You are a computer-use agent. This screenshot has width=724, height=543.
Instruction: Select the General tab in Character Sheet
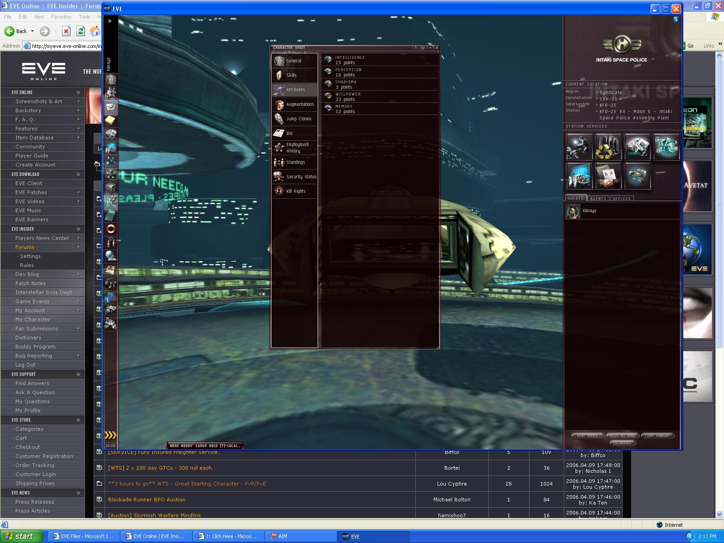point(295,61)
